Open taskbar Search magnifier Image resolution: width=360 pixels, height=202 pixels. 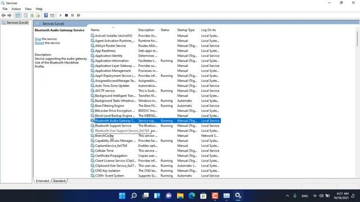click(x=134, y=196)
